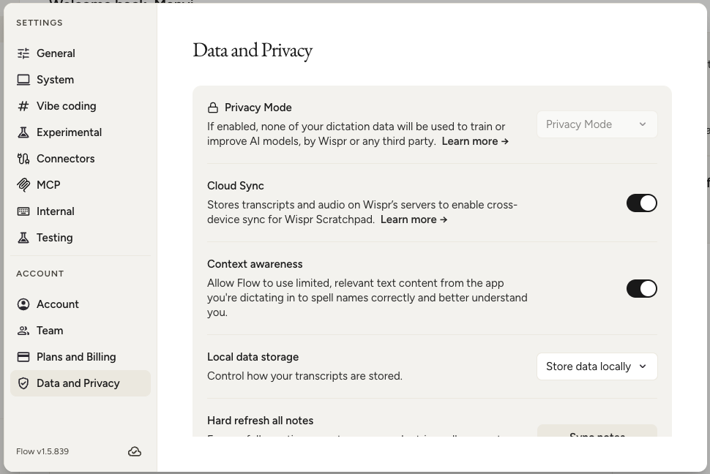This screenshot has width=710, height=474.
Task: Open the Connectors section label
Action: [x=66, y=159]
